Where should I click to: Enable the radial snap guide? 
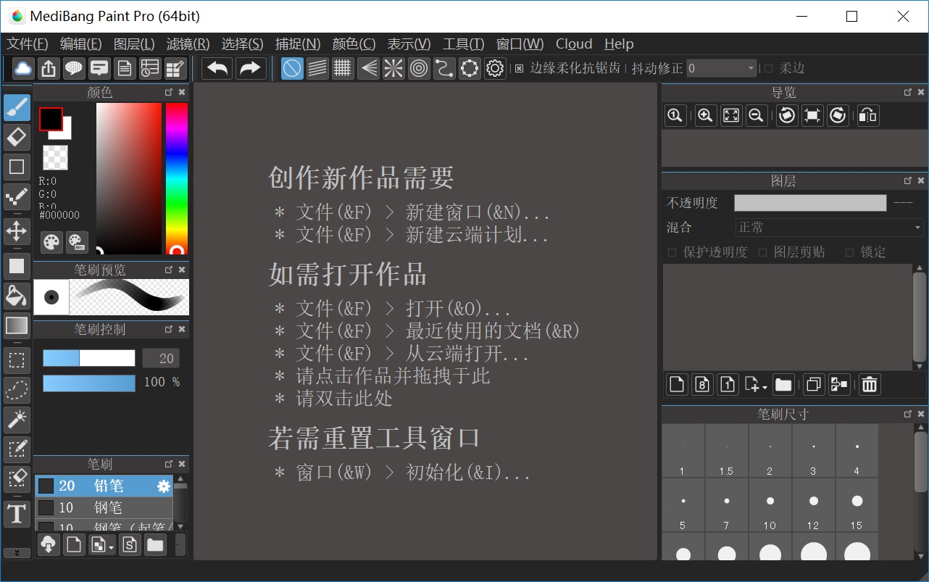(393, 69)
